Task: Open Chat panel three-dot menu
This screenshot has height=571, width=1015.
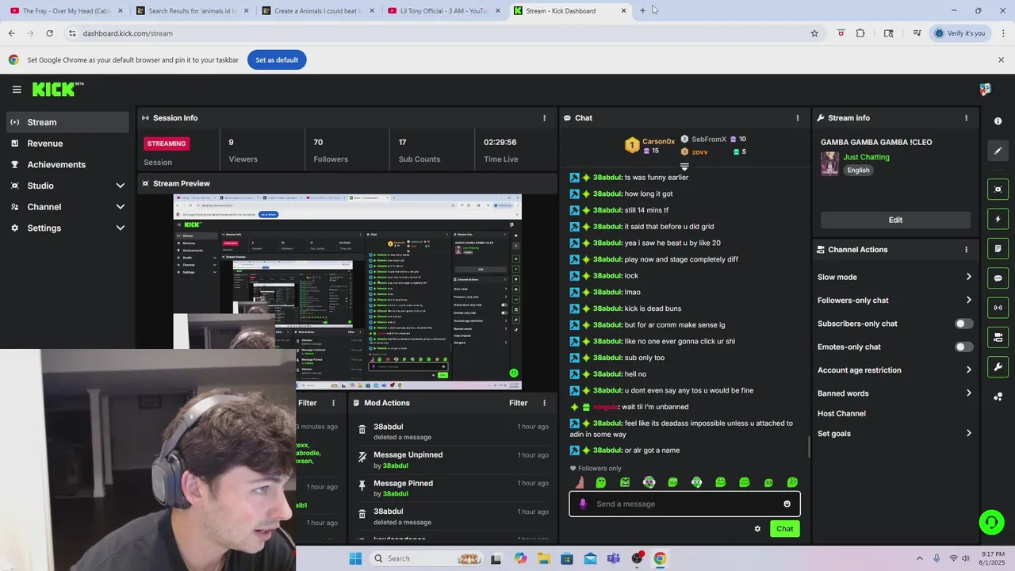Action: [x=798, y=118]
